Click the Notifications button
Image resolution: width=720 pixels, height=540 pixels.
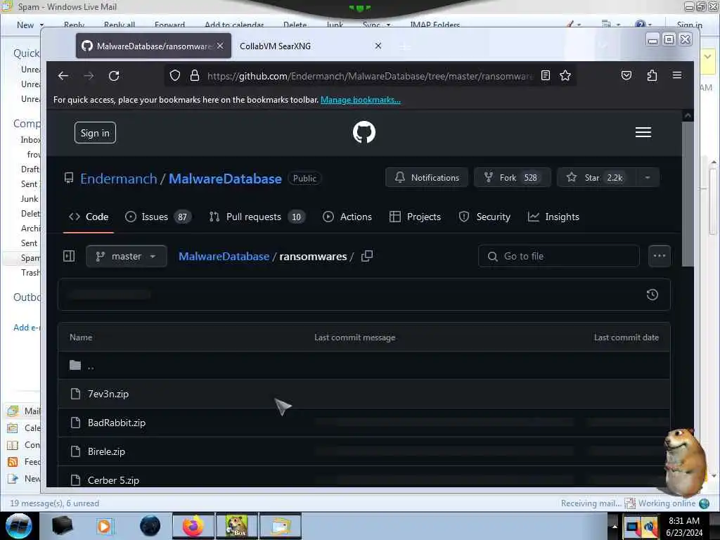(x=427, y=178)
